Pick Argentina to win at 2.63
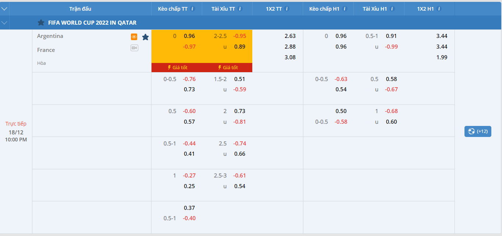This screenshot has height=236, width=502. point(290,36)
